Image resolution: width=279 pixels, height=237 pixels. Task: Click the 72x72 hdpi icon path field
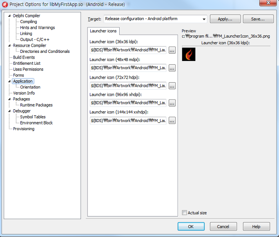click(x=128, y=86)
